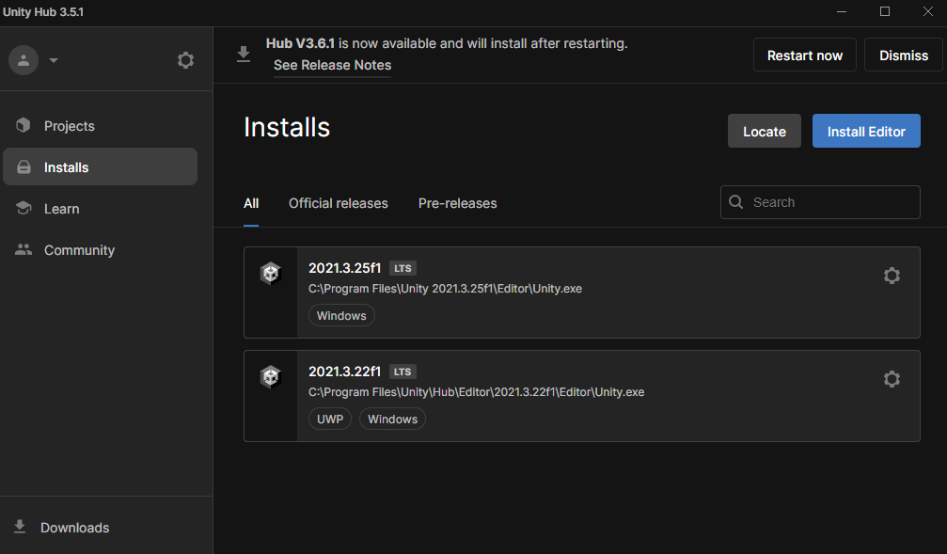The image size is (947, 554).
Task: Switch to Official releases tab
Action: coord(339,203)
